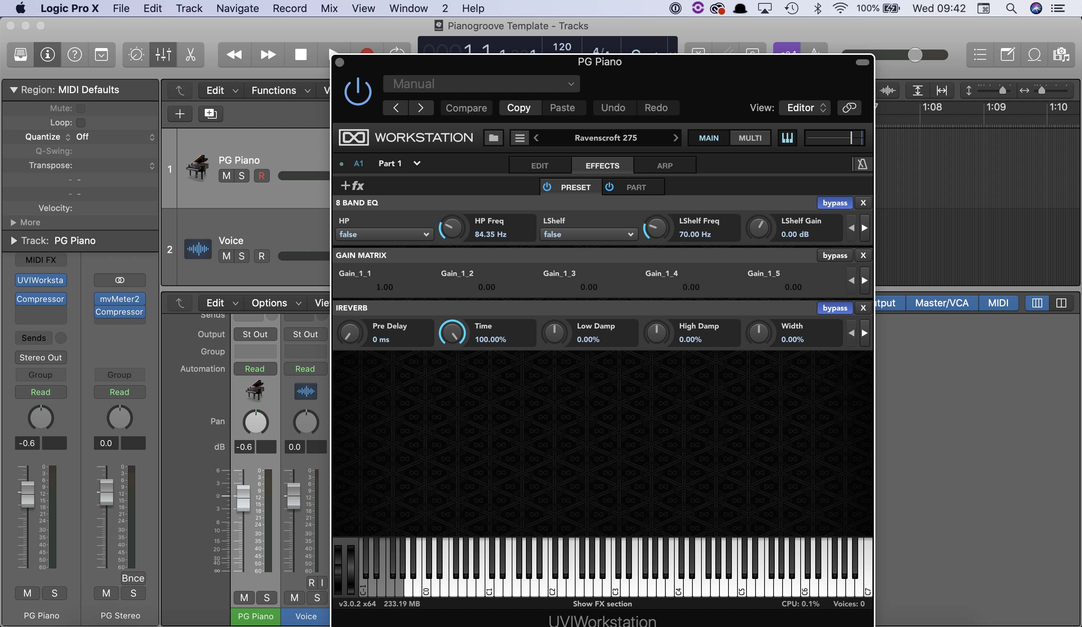Toggle the UVI keyboard display icon
The width and height of the screenshot is (1082, 627).
(x=787, y=138)
